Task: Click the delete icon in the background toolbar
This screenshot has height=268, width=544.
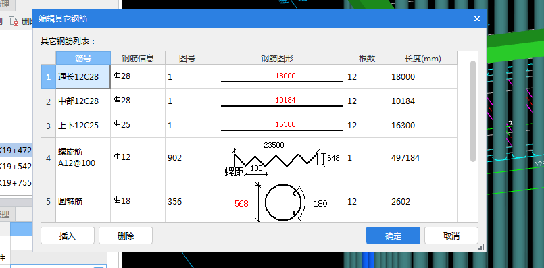Action: [x=14, y=22]
